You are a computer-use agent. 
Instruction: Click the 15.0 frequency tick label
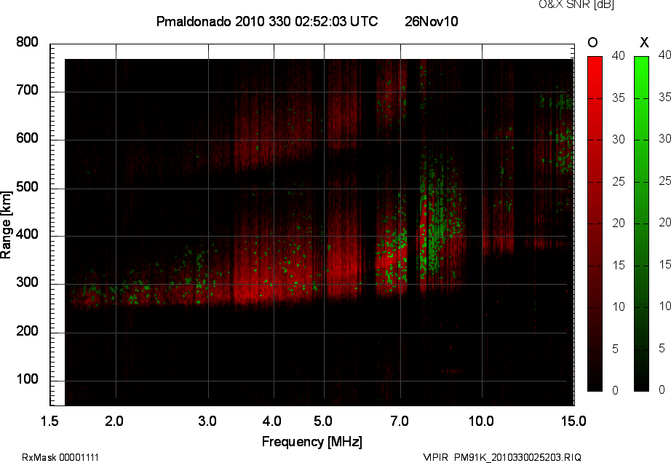point(573,421)
